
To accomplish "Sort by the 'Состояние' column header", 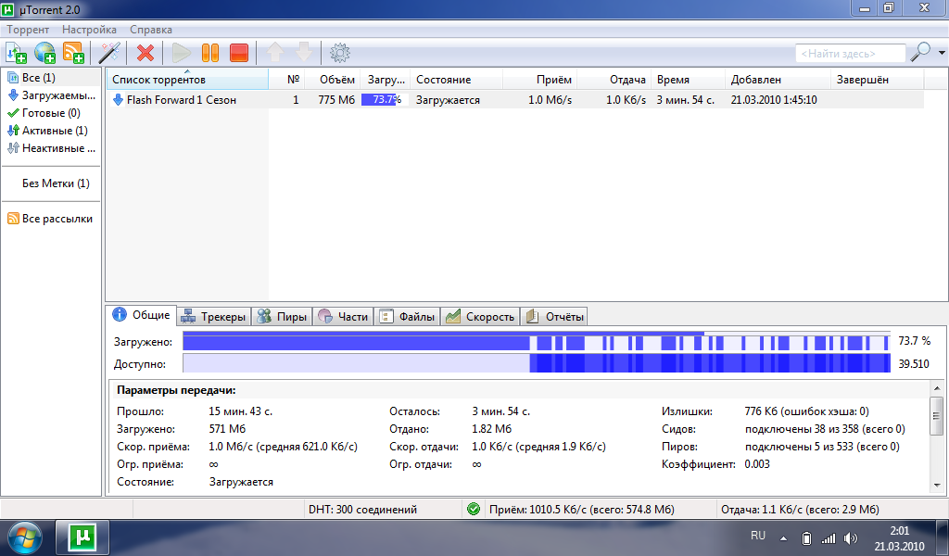I will pyautogui.click(x=456, y=80).
